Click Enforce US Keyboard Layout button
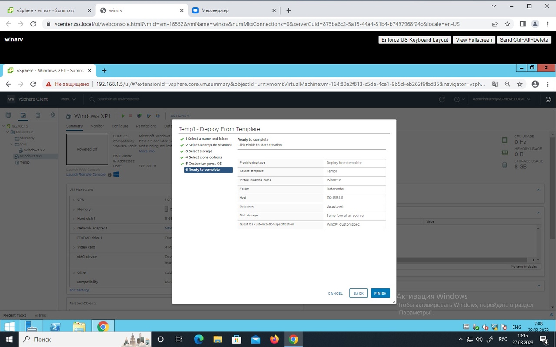The height and width of the screenshot is (347, 556). point(414,39)
